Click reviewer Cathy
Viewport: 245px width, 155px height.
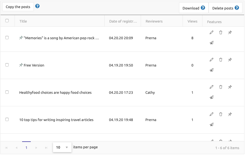coord(150,92)
